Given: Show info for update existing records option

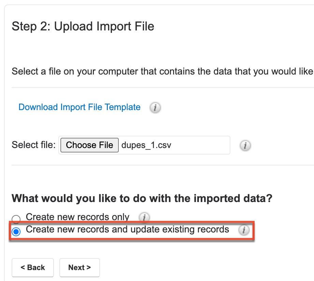Looking at the screenshot, I should [244, 230].
